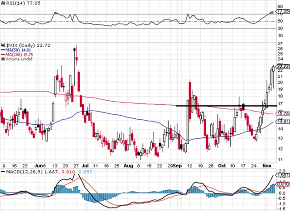Screen dimensions: 290x211
Task: Click the Volume undef legend text
Action: click(x=18, y=59)
